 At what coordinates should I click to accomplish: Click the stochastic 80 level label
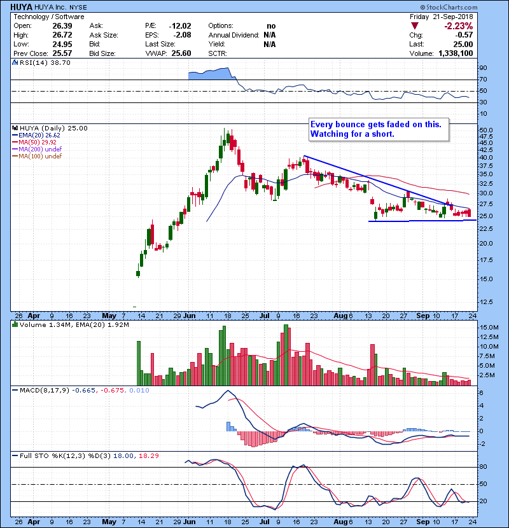pyautogui.click(x=483, y=467)
